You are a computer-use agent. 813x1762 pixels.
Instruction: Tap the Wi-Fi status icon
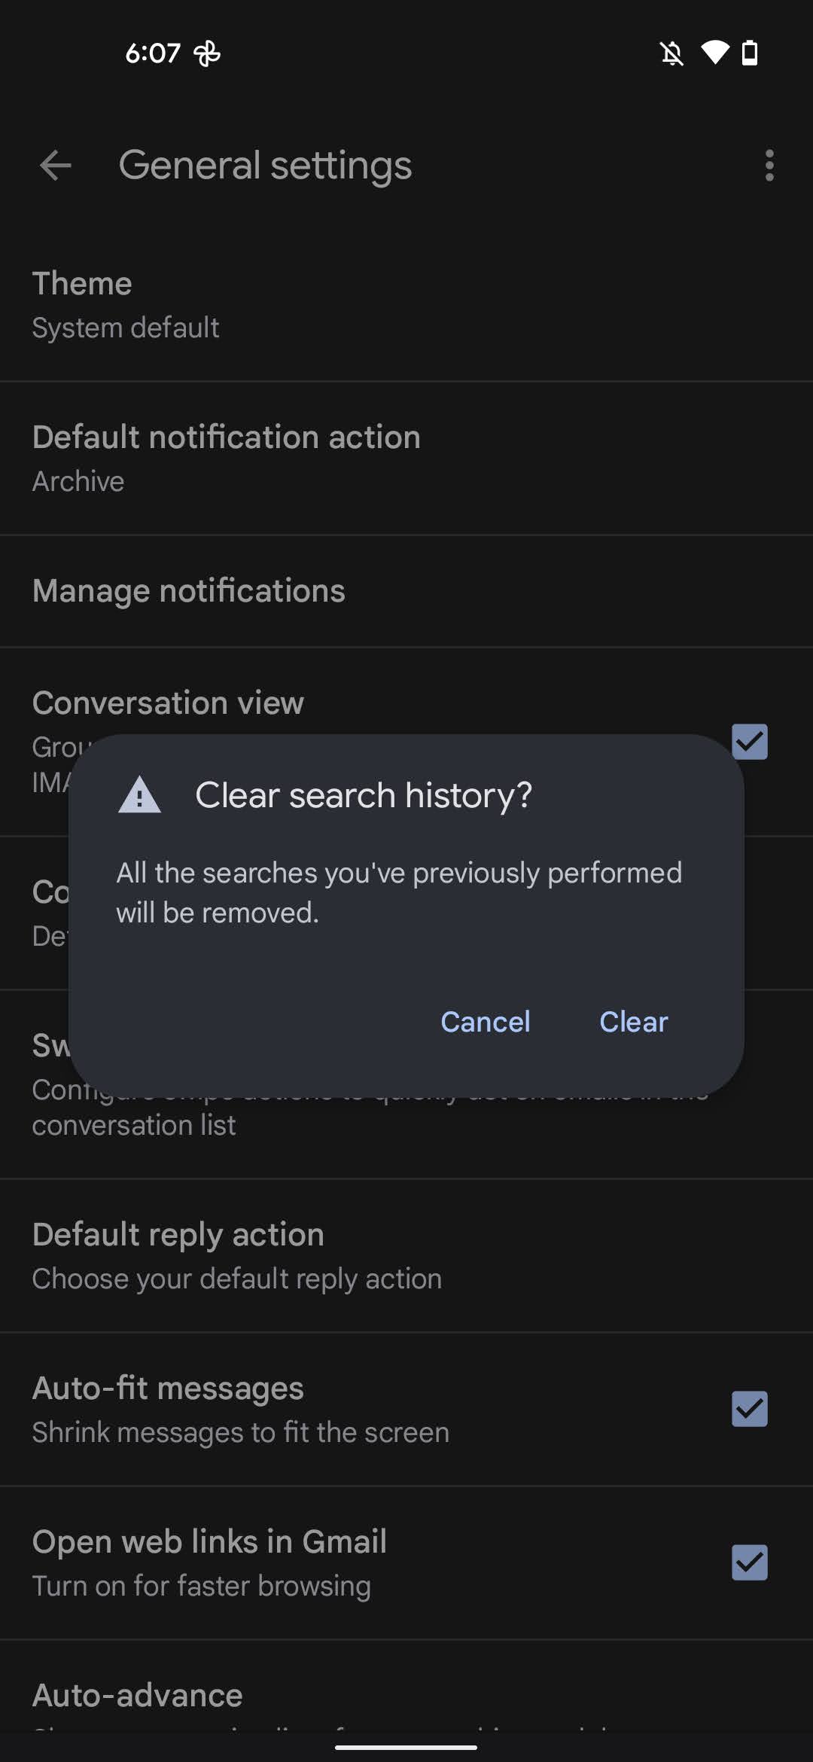coord(714,53)
